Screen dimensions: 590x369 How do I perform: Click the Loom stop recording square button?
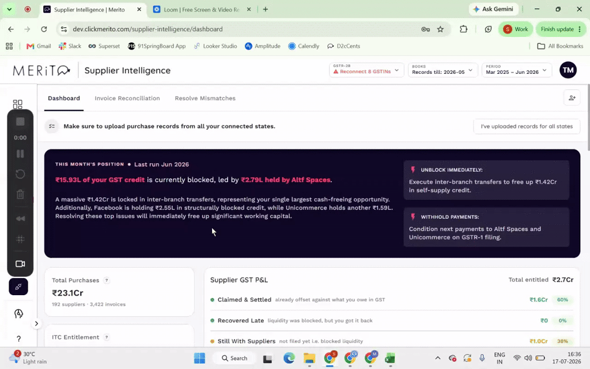20,122
